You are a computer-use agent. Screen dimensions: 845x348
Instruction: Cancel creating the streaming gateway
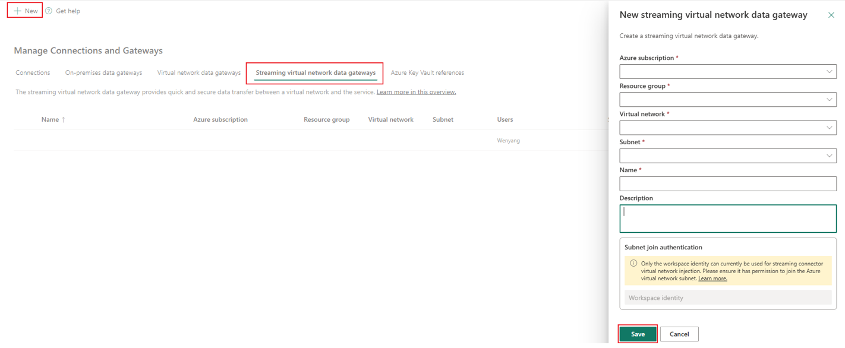(679, 334)
